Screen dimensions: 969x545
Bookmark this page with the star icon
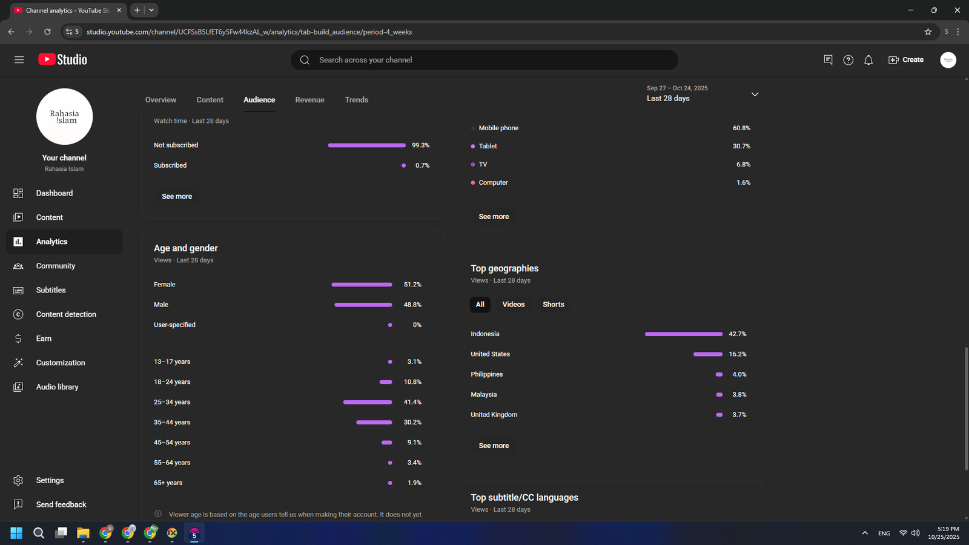coord(928,31)
